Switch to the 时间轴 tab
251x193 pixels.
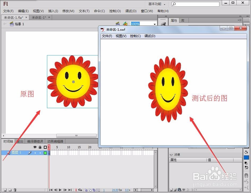8,141
